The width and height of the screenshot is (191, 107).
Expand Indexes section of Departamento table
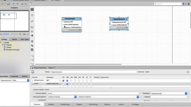pos(126,28)
